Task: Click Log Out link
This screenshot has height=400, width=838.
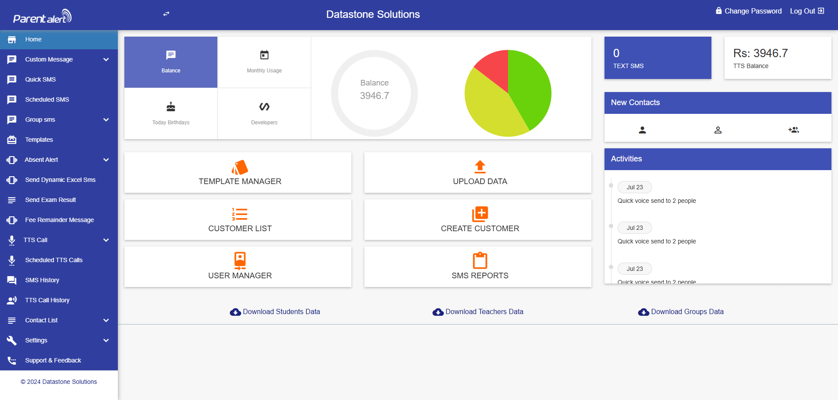Action: click(x=807, y=11)
